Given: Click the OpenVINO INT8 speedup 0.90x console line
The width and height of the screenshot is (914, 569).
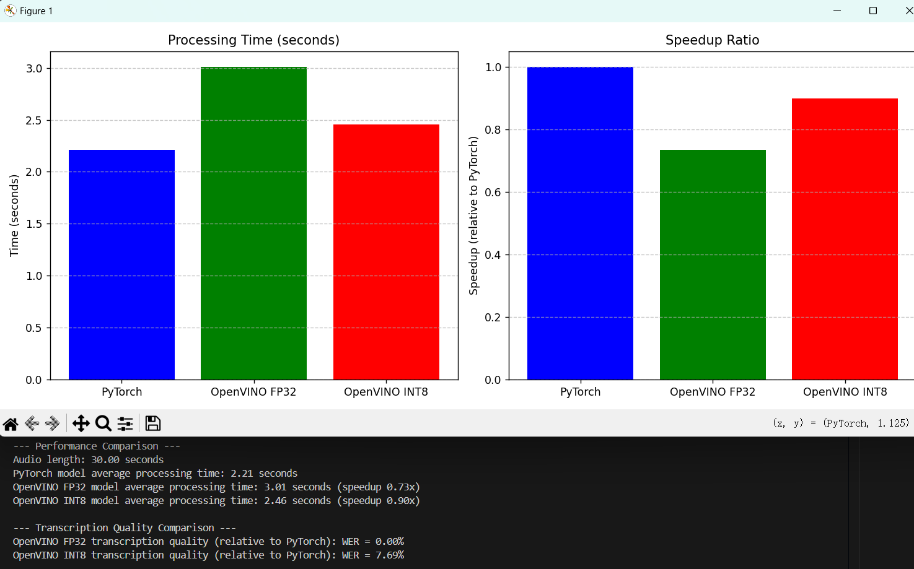Looking at the screenshot, I should click(216, 500).
